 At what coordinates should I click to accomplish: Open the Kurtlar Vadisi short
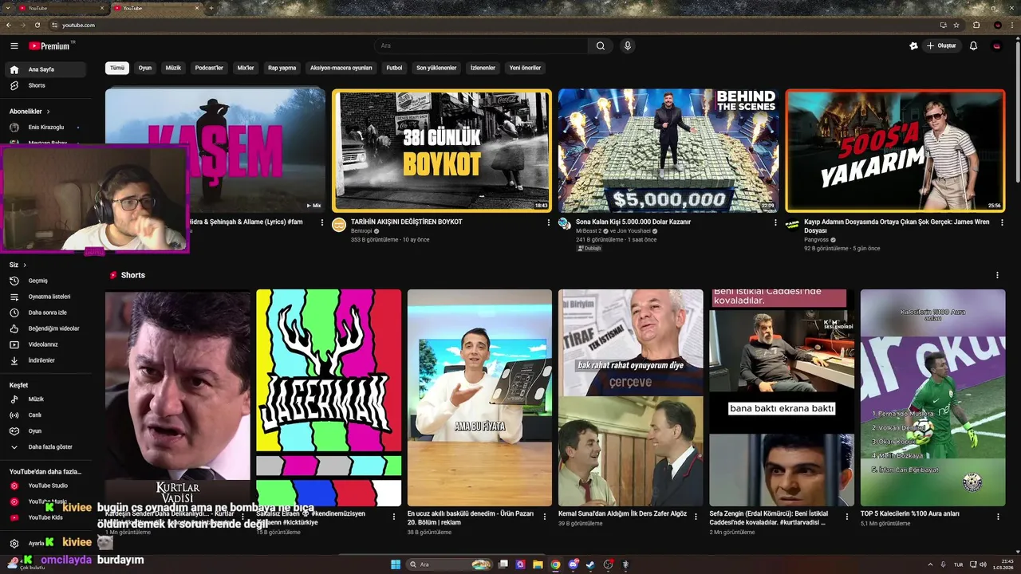pos(178,397)
